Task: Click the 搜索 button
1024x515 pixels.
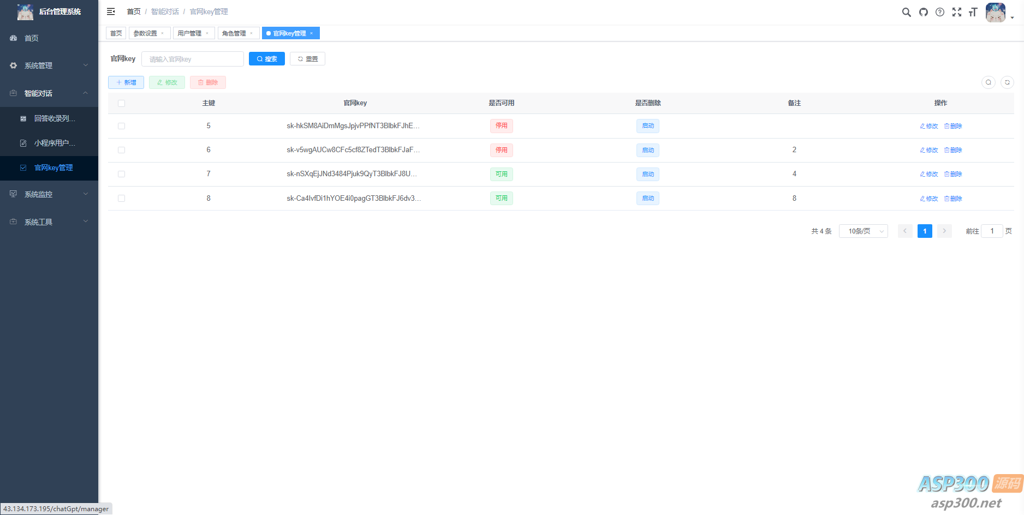Action: point(267,59)
